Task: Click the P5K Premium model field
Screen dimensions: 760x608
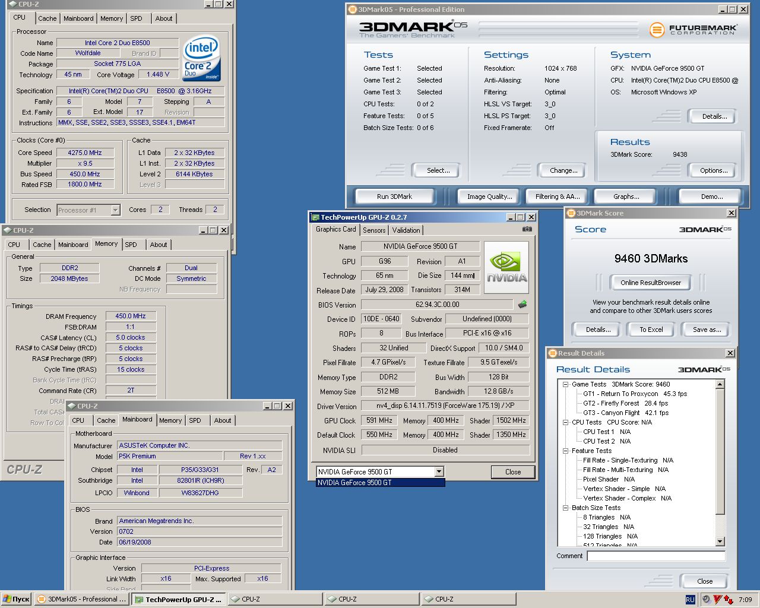Action: [x=169, y=456]
